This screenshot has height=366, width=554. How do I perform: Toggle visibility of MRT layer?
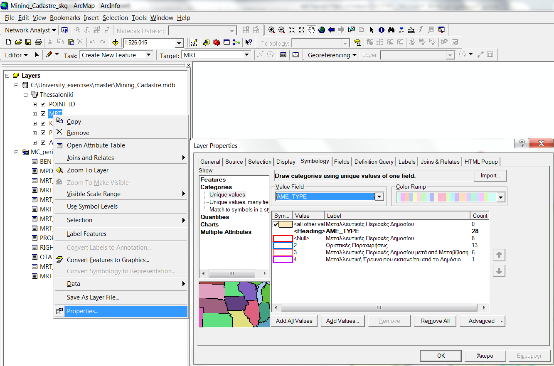click(x=43, y=114)
